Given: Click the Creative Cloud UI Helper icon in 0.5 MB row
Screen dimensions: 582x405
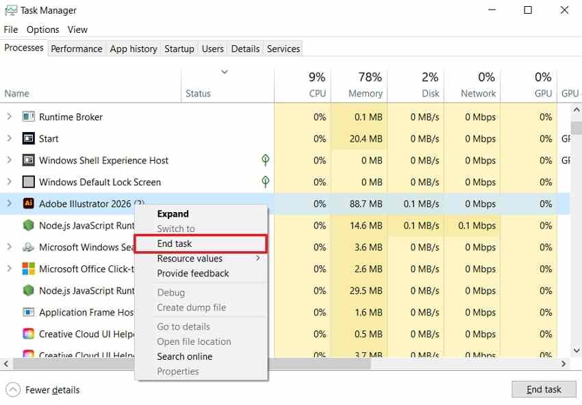Looking at the screenshot, I should tap(29, 334).
